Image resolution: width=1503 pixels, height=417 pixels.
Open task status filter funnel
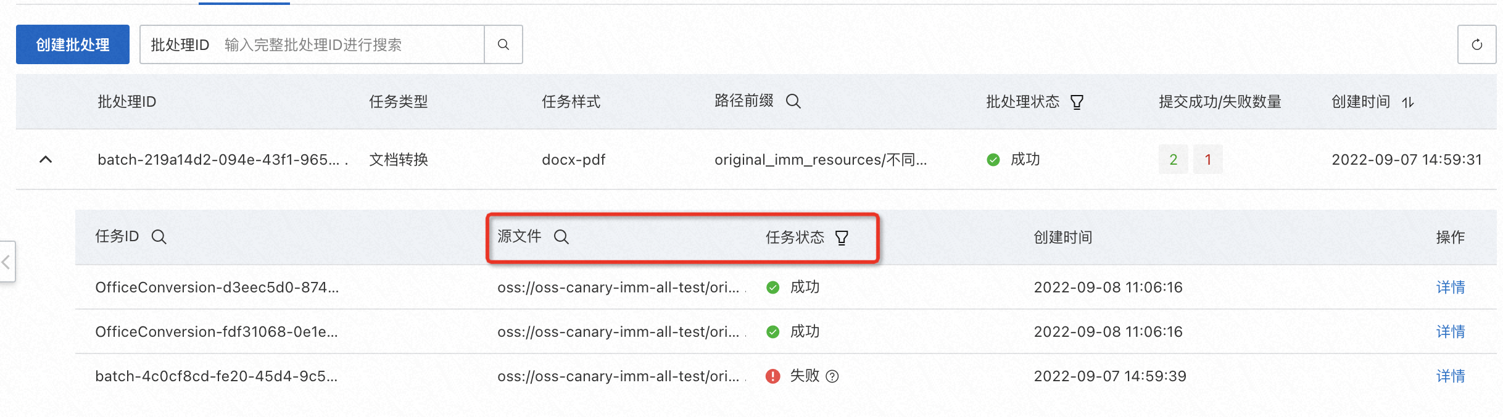click(x=842, y=237)
